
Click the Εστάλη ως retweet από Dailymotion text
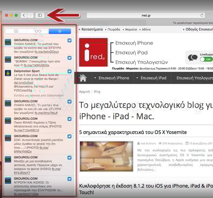[x=38, y=96]
